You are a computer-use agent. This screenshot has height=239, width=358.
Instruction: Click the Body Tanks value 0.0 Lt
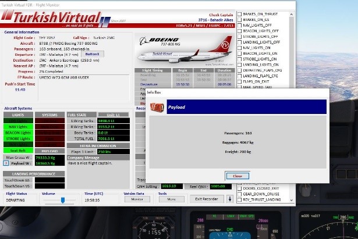[x=114, y=133]
